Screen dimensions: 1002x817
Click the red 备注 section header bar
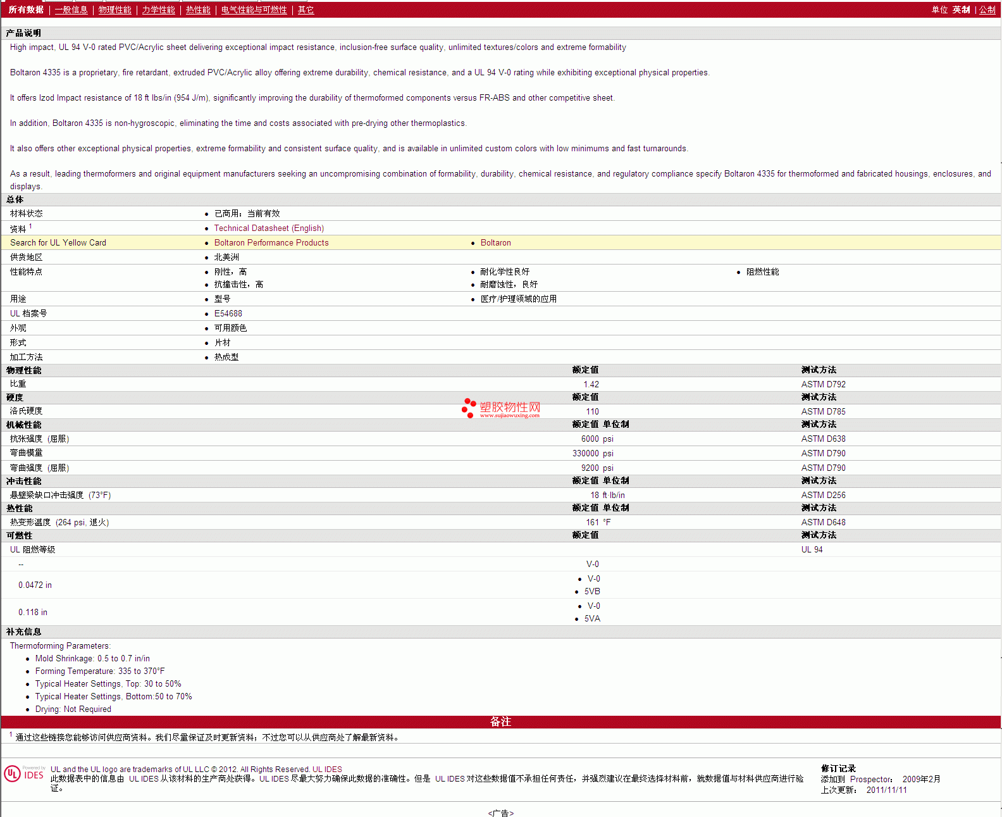[500, 722]
